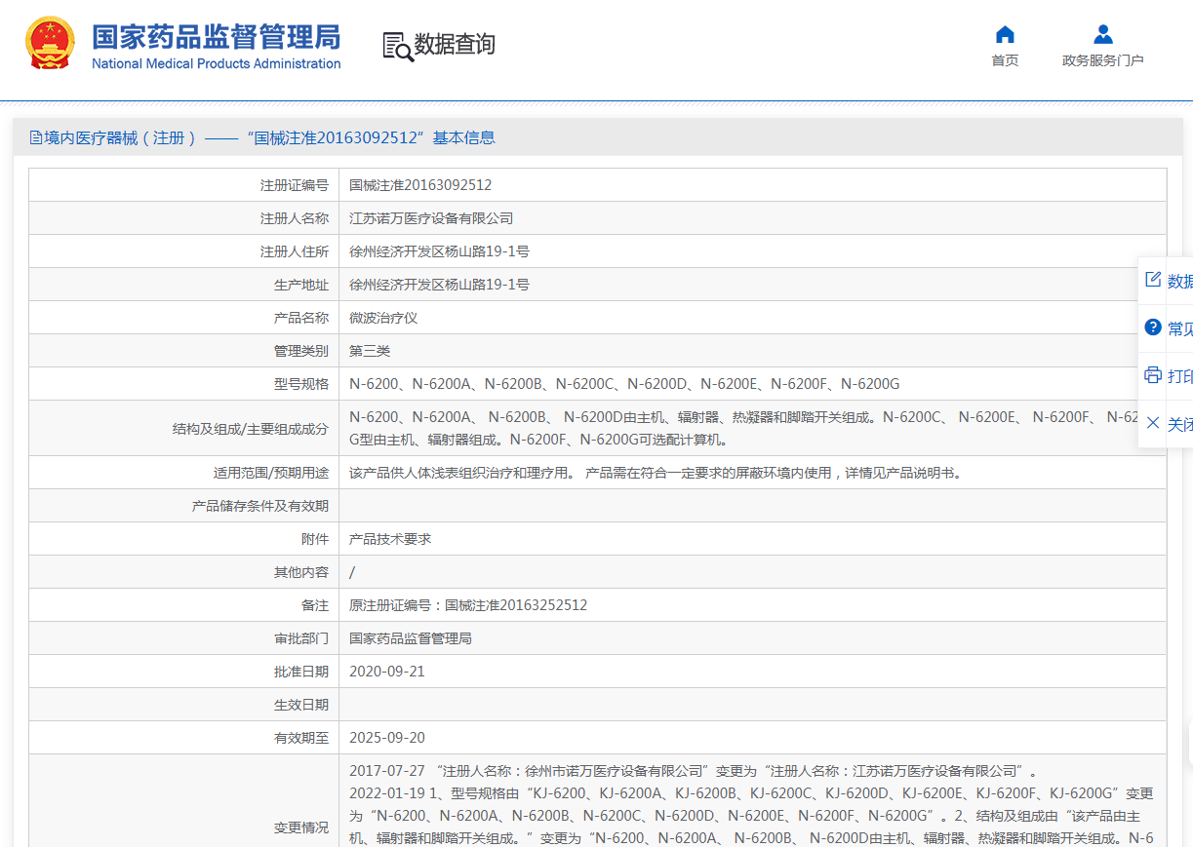Open the 政务服务门户 link
The image size is (1193, 847).
[1103, 60]
